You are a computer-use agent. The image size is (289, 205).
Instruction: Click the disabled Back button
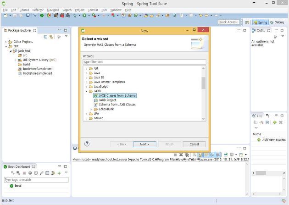[x=122, y=144]
